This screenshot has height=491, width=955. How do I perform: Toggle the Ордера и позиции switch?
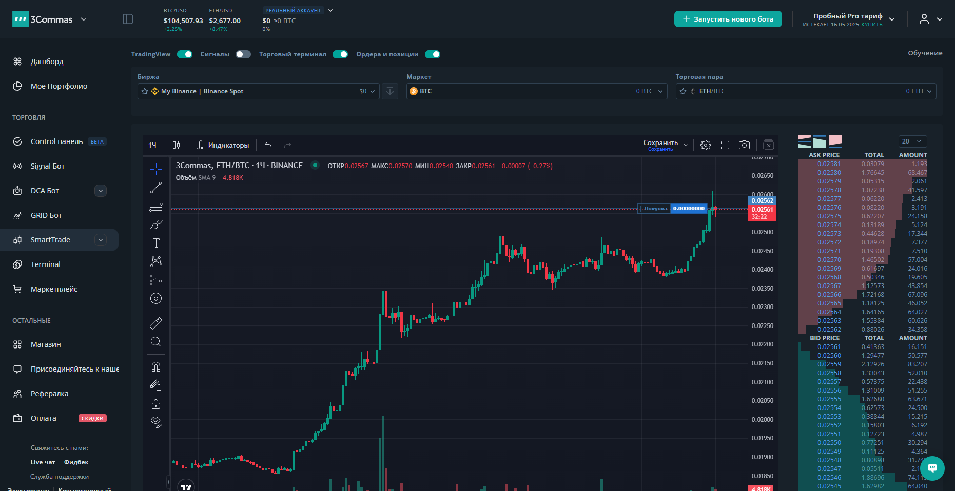tap(433, 54)
